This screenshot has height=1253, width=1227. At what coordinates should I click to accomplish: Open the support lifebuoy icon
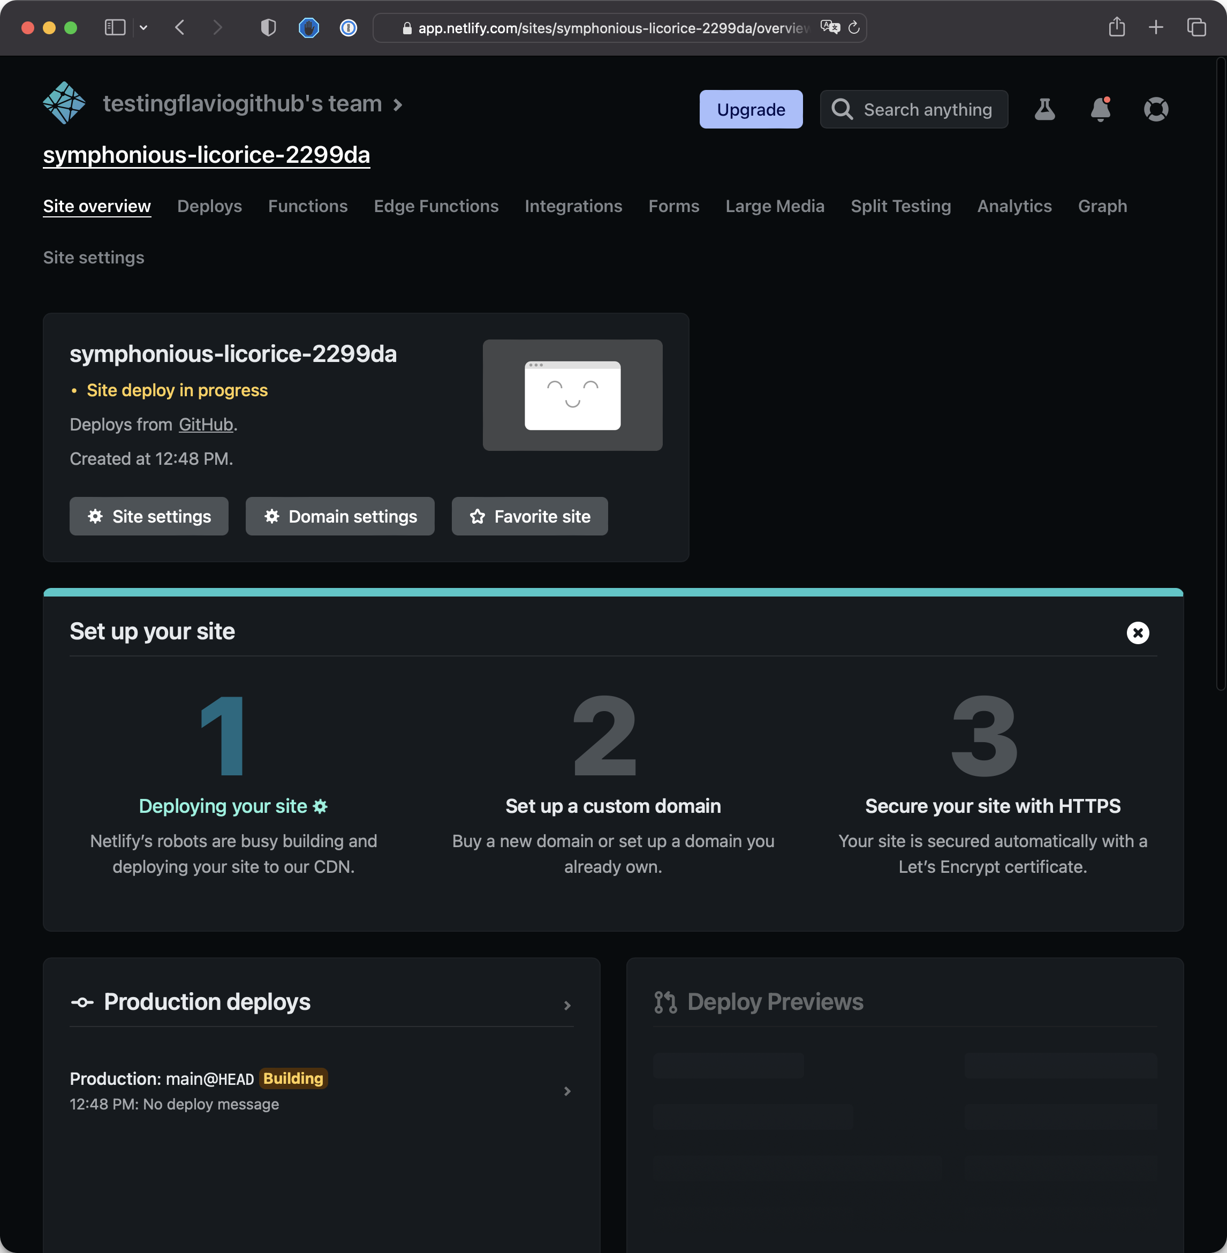[1155, 110]
